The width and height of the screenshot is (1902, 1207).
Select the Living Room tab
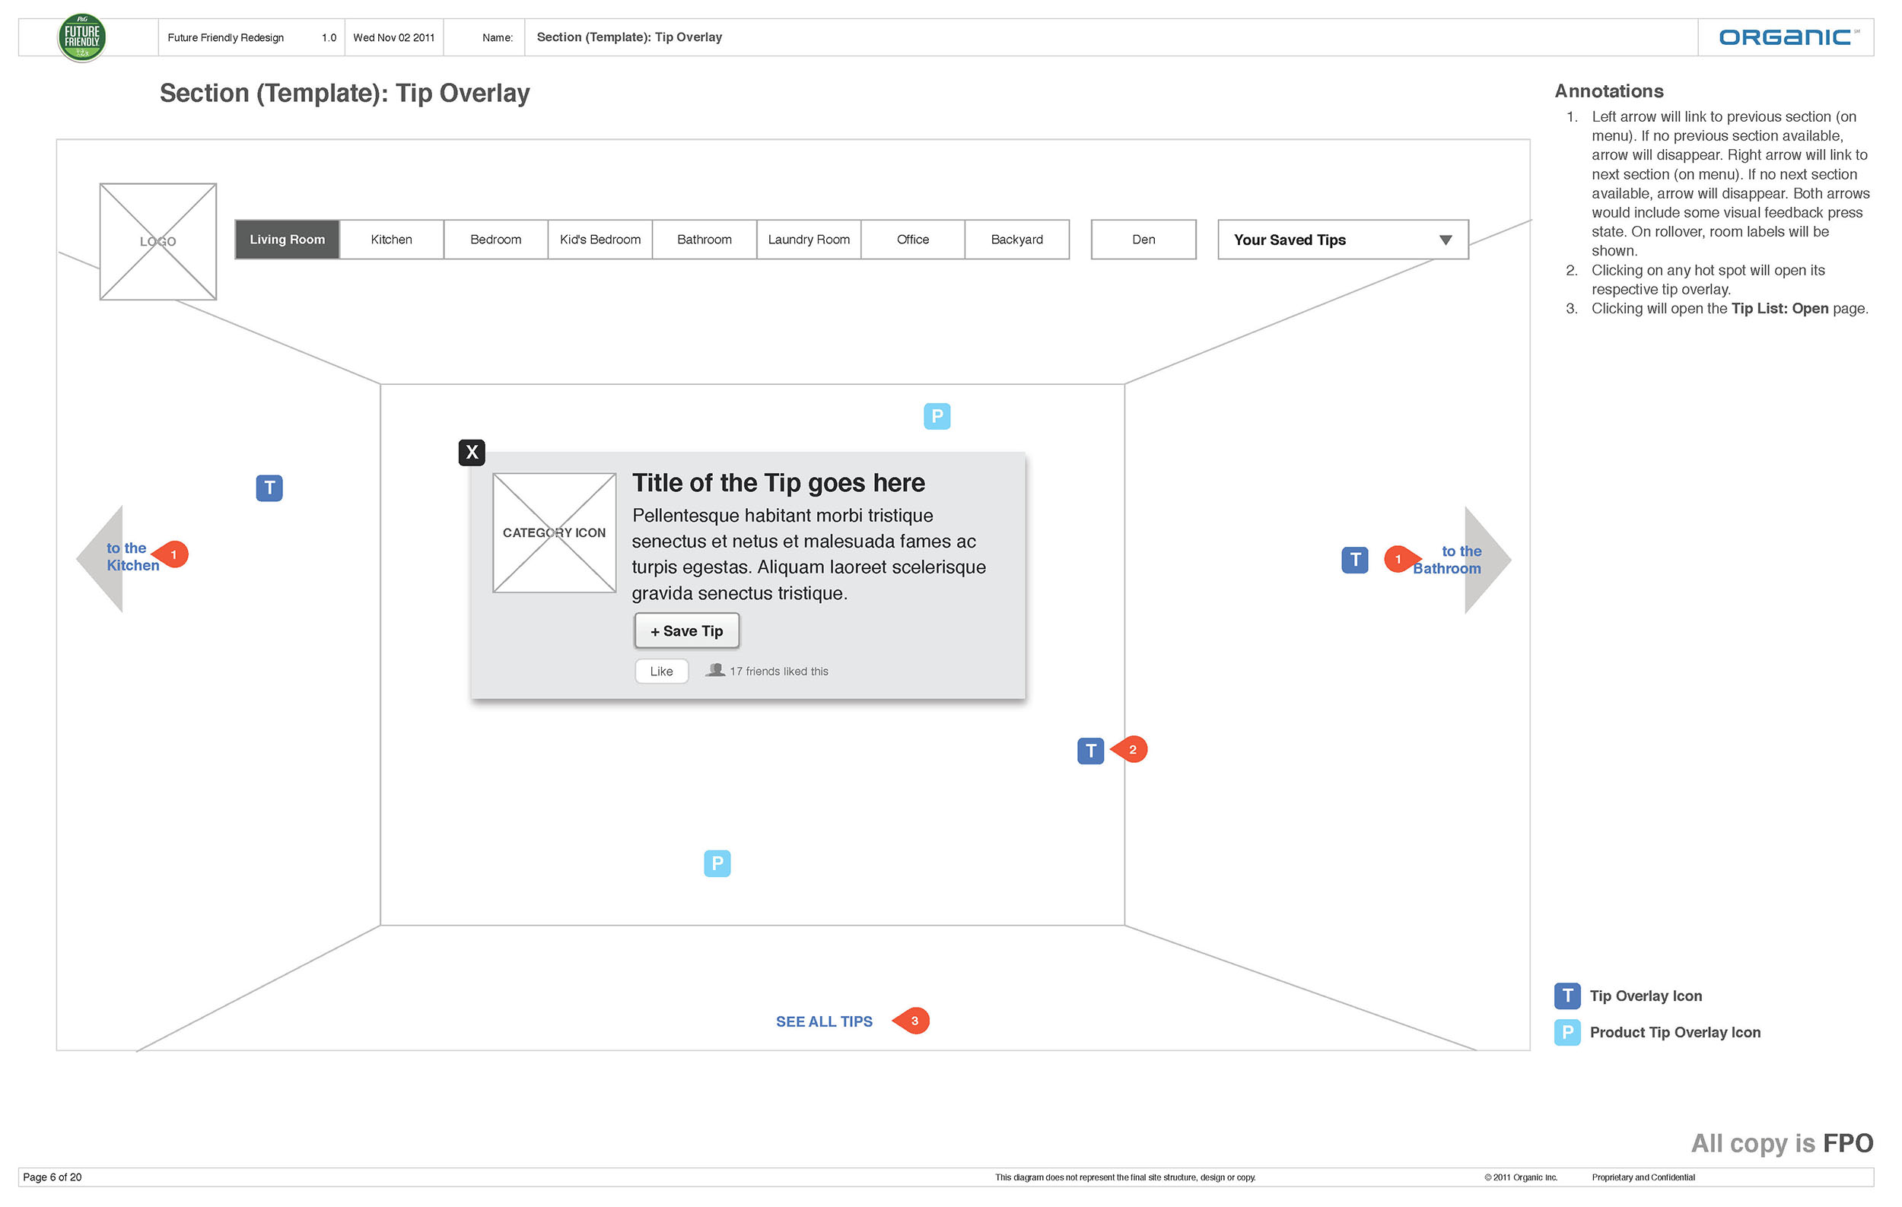pos(288,239)
